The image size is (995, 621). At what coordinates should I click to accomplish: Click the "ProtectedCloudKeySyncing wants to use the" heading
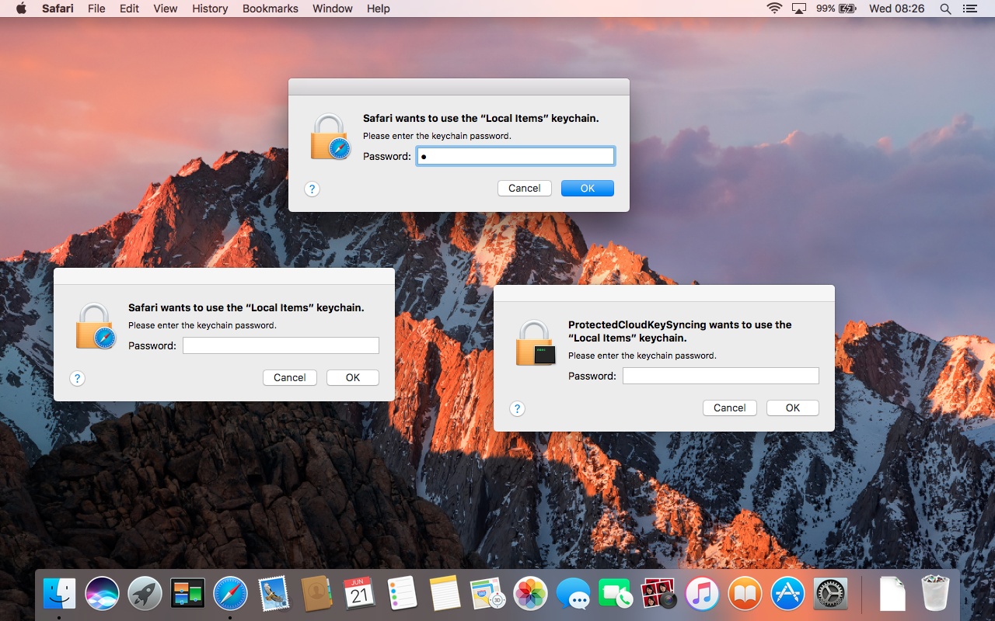pyautogui.click(x=680, y=324)
